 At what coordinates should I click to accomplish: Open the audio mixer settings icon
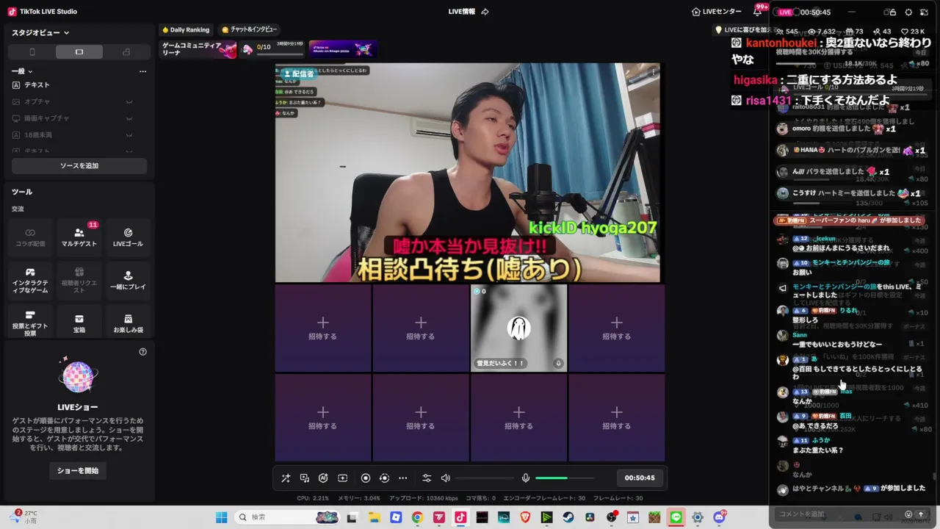pos(427,478)
